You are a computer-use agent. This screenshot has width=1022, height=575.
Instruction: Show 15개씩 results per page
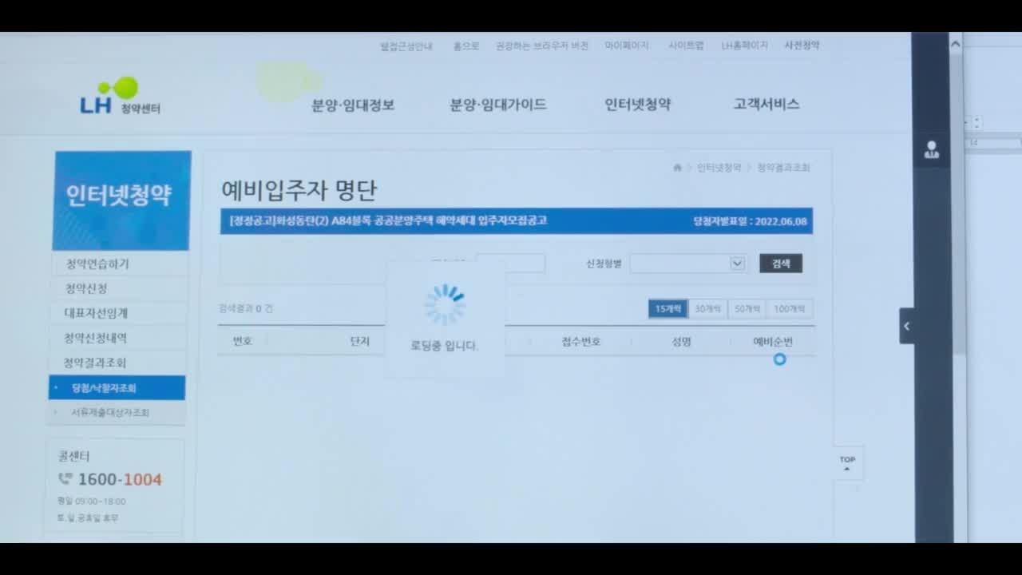[667, 309]
